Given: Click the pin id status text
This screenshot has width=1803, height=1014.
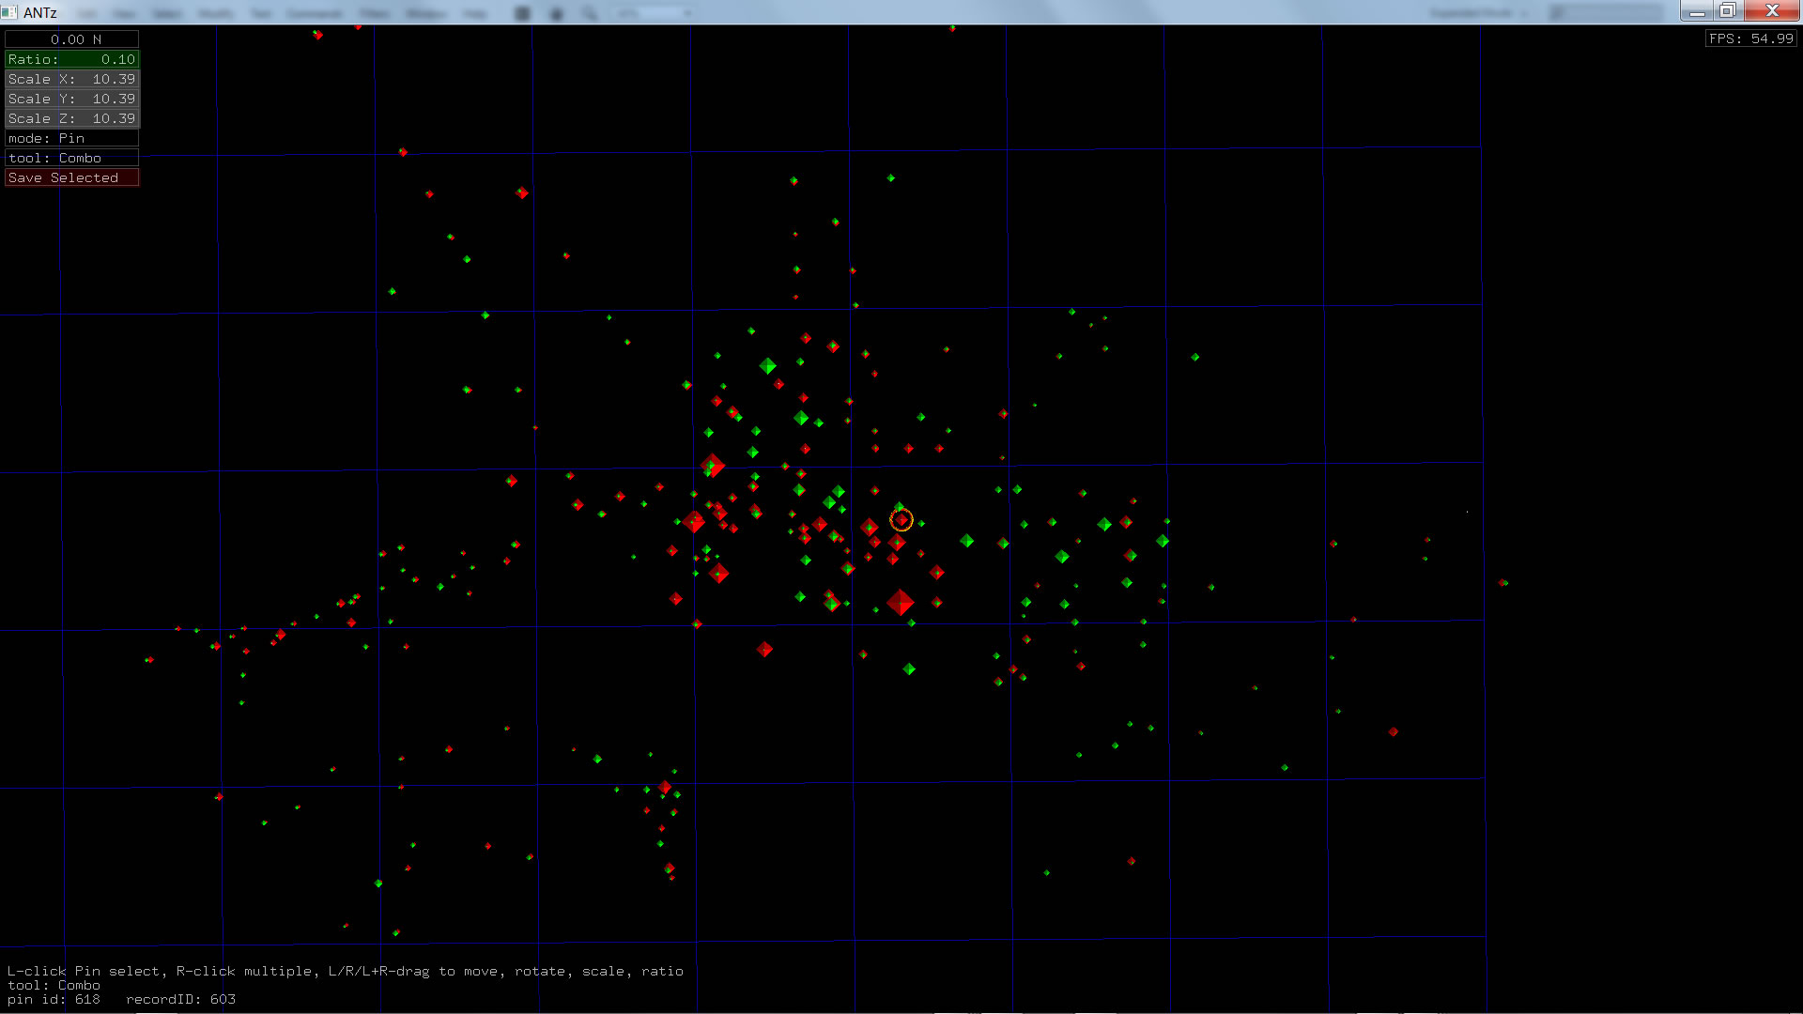Looking at the screenshot, I should click(x=54, y=999).
